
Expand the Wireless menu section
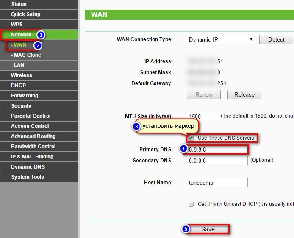click(21, 75)
